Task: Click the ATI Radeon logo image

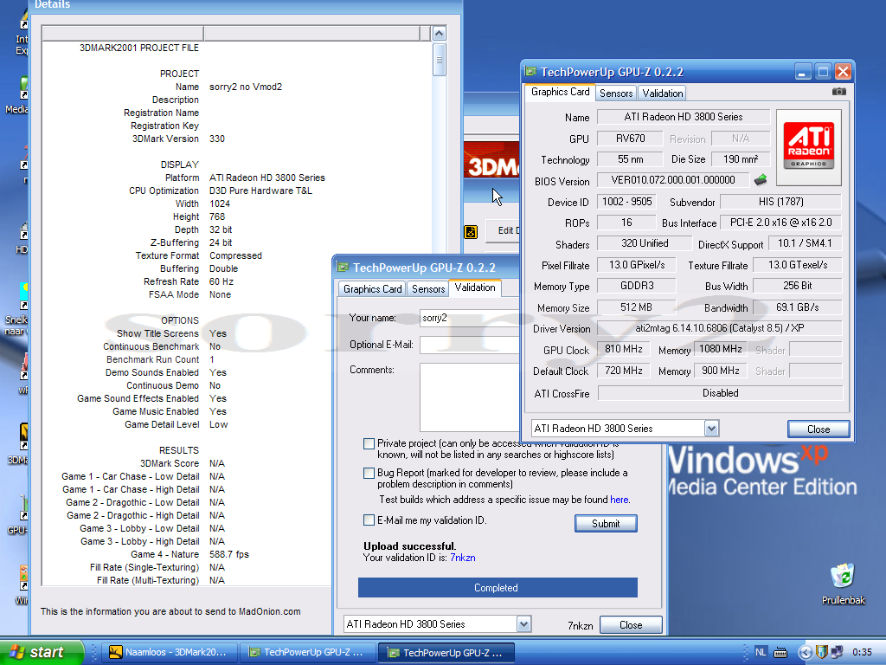Action: tap(808, 146)
